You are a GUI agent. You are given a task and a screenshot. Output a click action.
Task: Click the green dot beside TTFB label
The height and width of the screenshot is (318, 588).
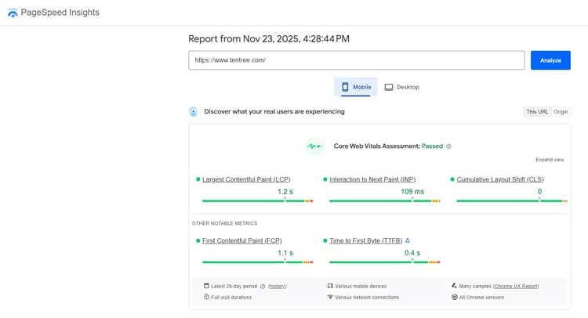pos(325,240)
